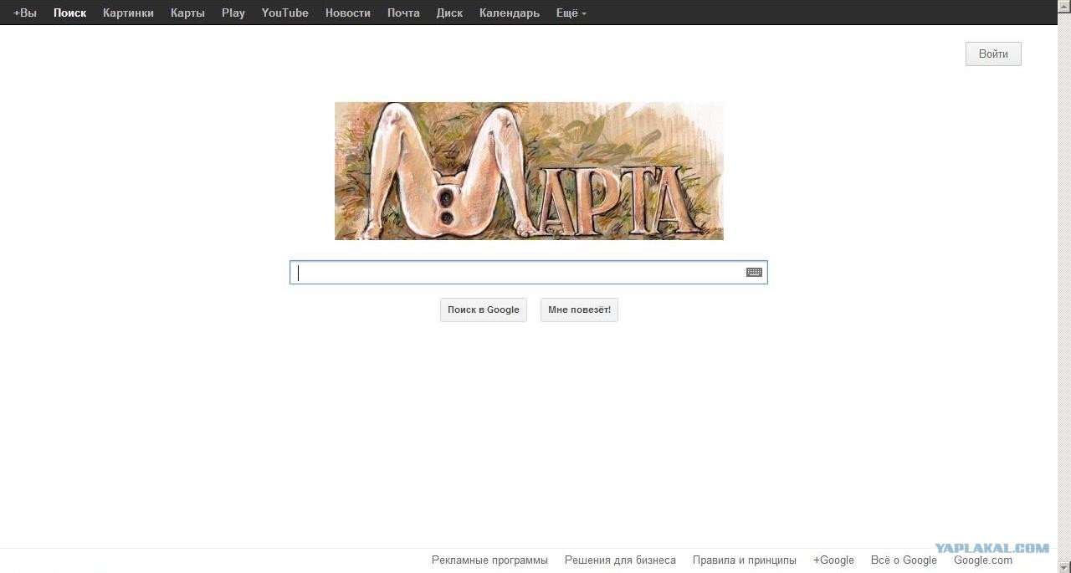The image size is (1071, 573).
Task: Open the +Вы menu item
Action: point(25,13)
